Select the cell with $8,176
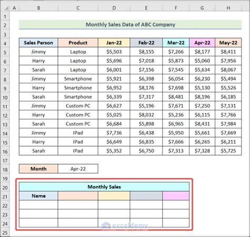Screen dimensions: 250x237 [146, 88]
